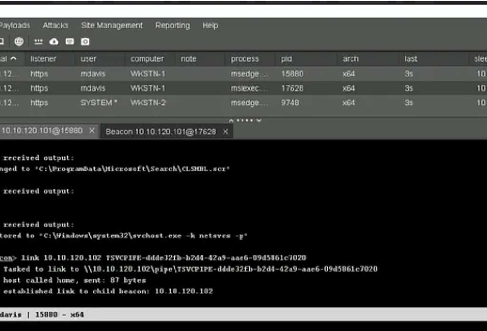Expand split pane using down arrow handle
This screenshot has height=331, width=487.
coord(259,120)
